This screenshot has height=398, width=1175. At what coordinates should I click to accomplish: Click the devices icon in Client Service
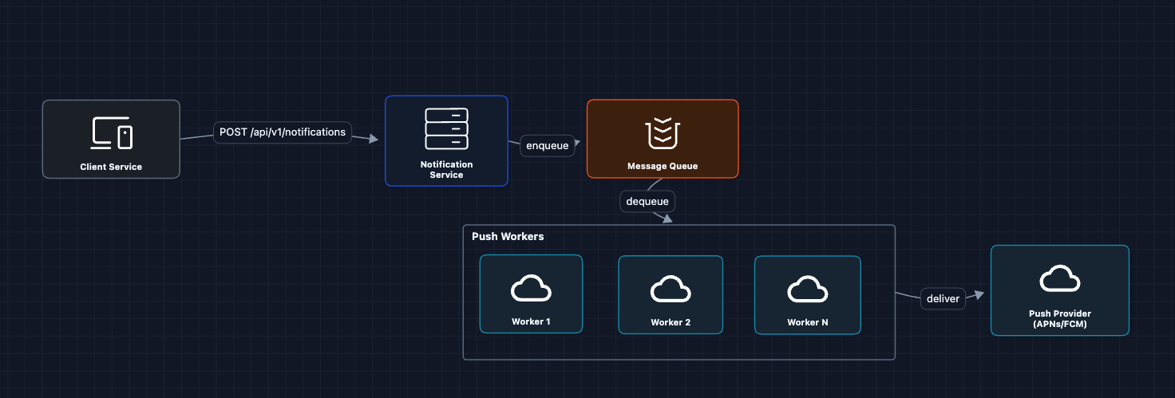tap(111, 133)
